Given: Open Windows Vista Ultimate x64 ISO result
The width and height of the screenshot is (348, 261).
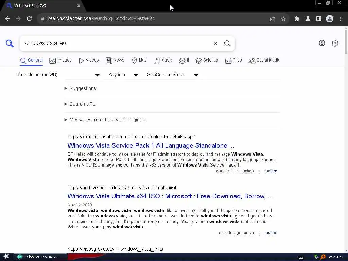Looking at the screenshot, I should click(170, 196).
